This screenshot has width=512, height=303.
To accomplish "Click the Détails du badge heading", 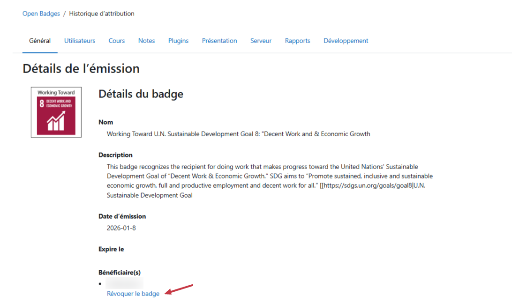I will coord(141,94).
